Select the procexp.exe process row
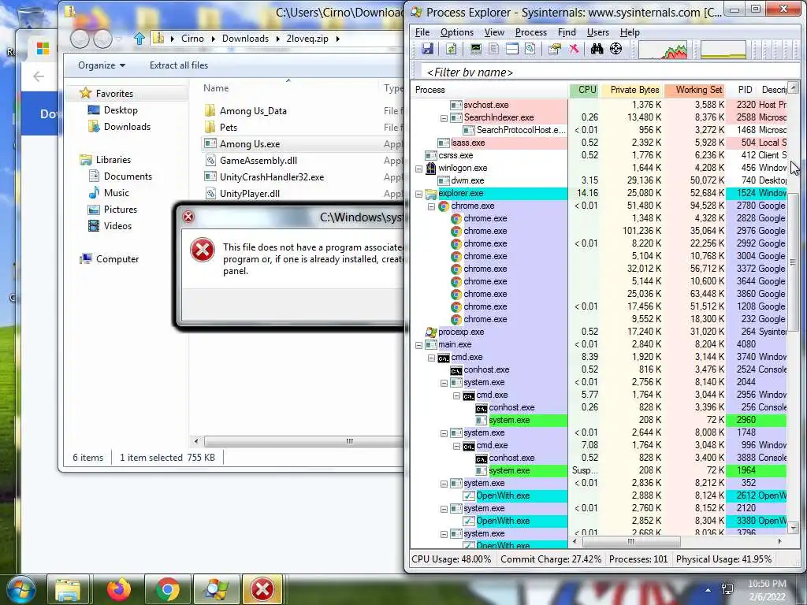This screenshot has width=807, height=605. coord(600,332)
